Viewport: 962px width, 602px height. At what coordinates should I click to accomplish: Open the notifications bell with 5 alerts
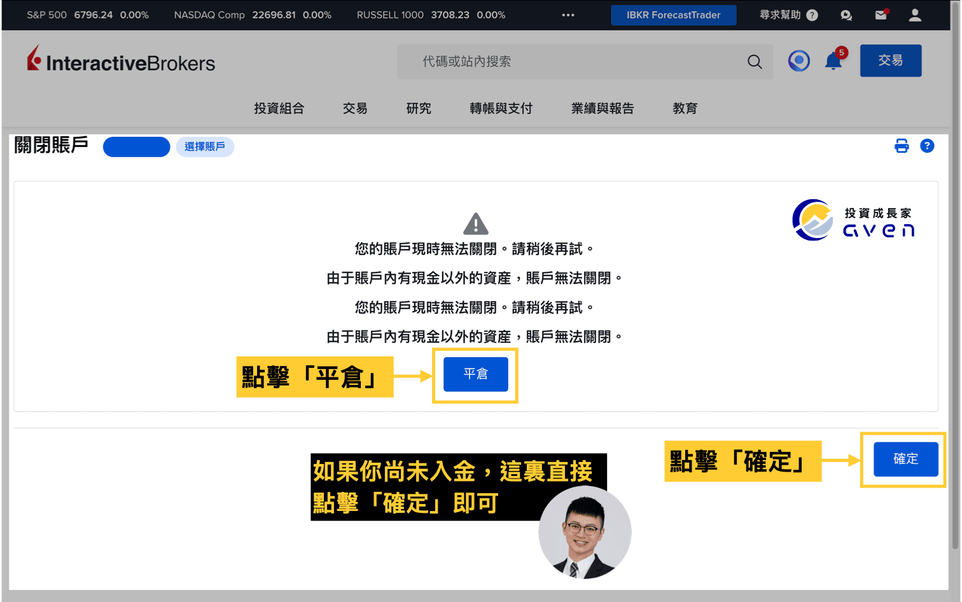(833, 61)
